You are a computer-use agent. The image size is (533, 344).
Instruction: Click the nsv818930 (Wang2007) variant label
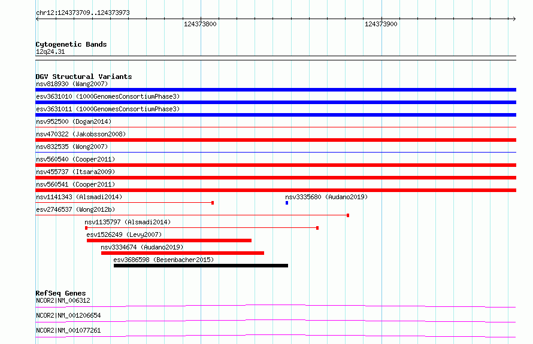click(72, 84)
